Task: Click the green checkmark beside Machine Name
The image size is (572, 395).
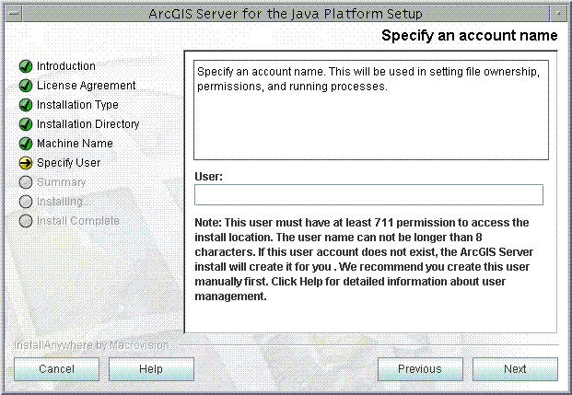Action: pos(26,144)
